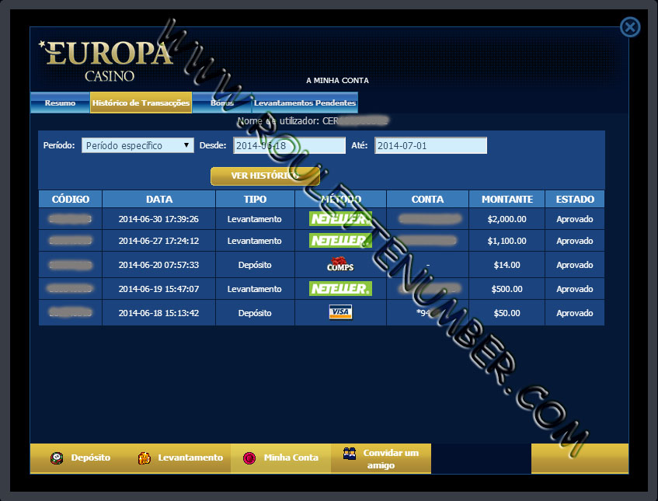Click Aprovado status in $50.00 row

(575, 313)
